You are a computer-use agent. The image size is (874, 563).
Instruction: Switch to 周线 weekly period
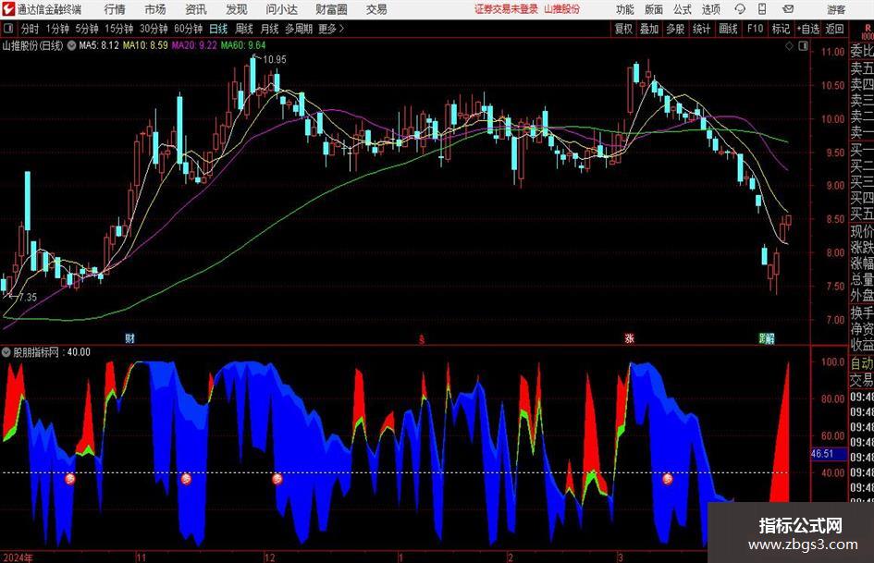(x=243, y=29)
